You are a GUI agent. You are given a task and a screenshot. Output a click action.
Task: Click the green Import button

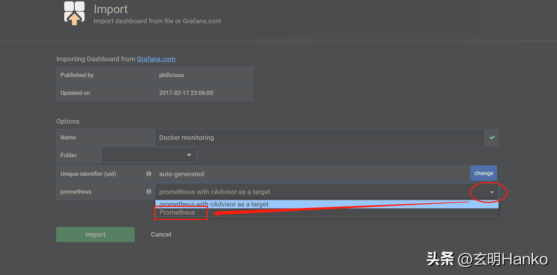point(95,234)
